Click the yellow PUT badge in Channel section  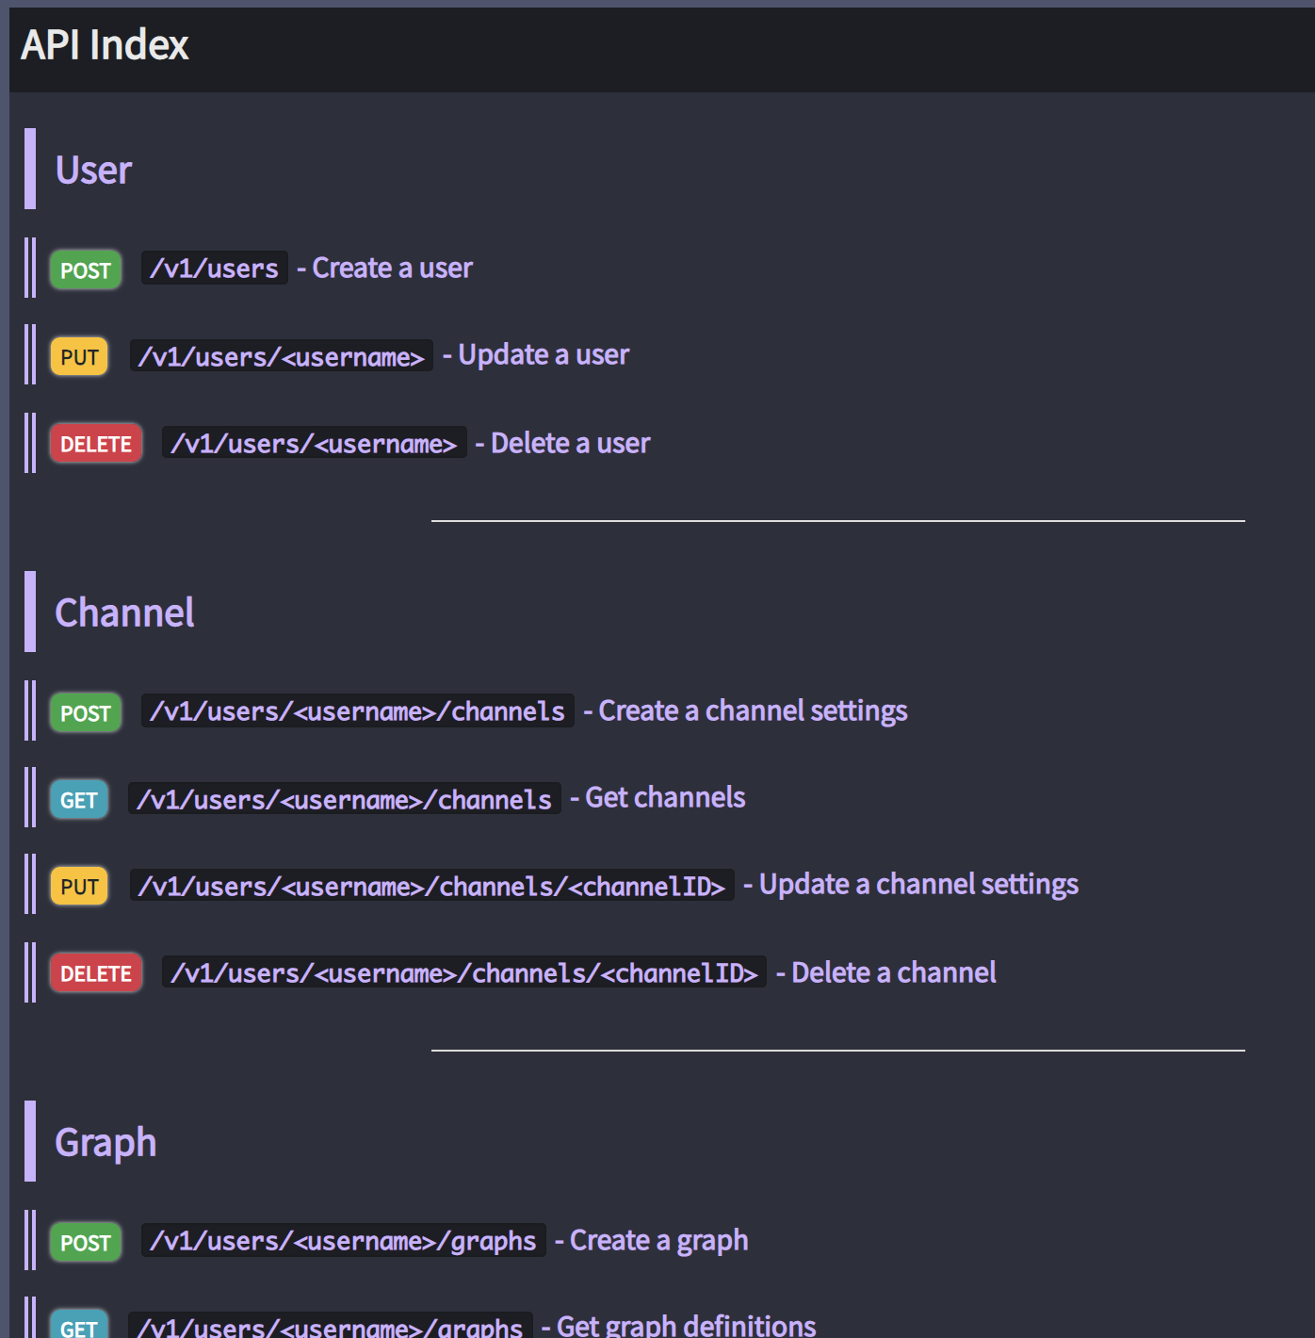[x=79, y=887]
